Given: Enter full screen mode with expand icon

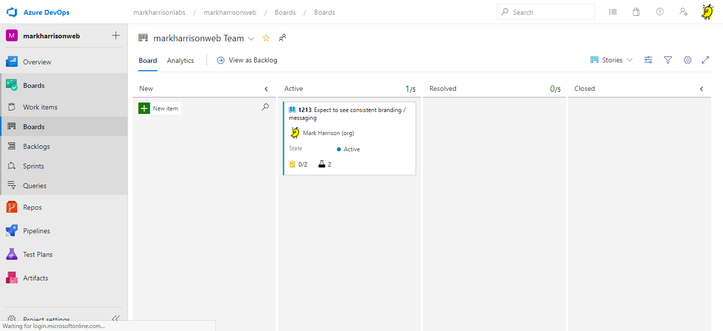Looking at the screenshot, I should coord(705,60).
